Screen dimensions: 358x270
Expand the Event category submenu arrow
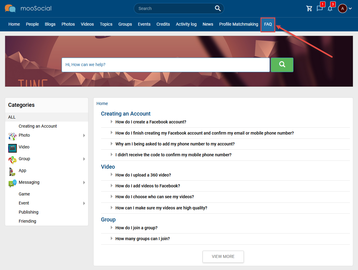tap(84, 203)
